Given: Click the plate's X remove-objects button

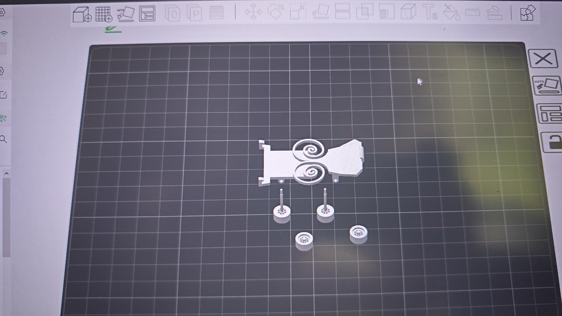Looking at the screenshot, I should 543,58.
